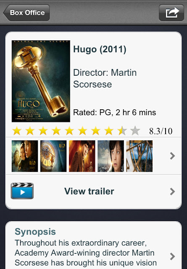Click the 8.3/10 rating score
This screenshot has width=187, height=269.
click(161, 131)
